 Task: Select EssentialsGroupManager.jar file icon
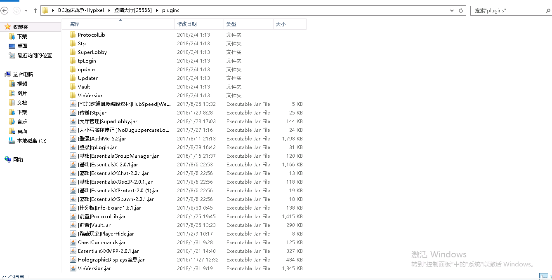tap(73, 156)
